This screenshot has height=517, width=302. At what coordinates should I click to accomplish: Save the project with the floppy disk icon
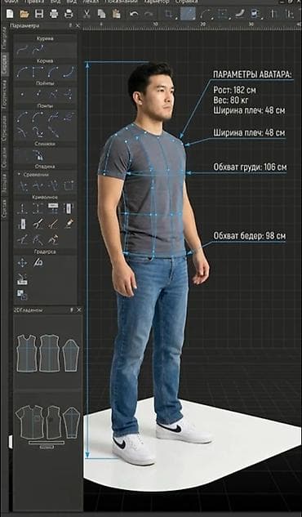tap(39, 14)
